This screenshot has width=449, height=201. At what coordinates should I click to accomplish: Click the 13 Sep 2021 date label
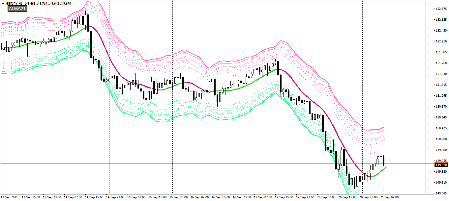(x=10, y=197)
